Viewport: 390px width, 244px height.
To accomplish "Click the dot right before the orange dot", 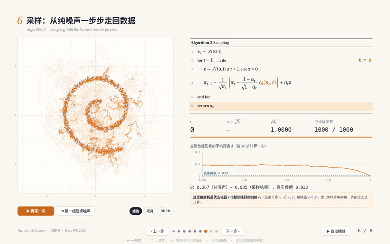I will tap(200, 231).
